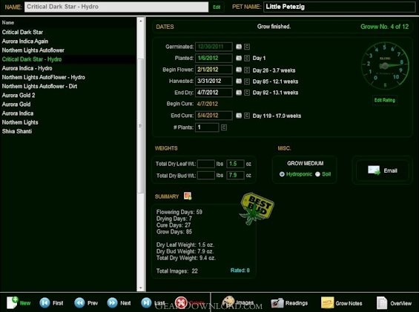Select the Hydroponic grow medium
419x312 pixels.
tap(282, 174)
